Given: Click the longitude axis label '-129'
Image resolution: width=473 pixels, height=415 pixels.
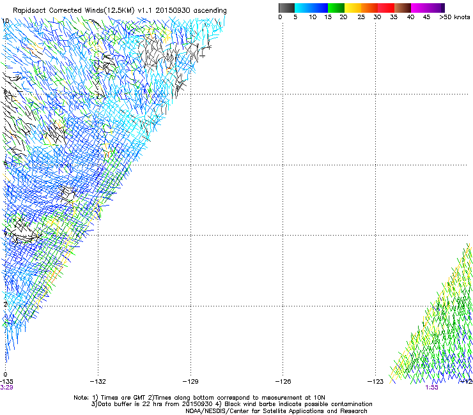Looking at the screenshot, I should point(190,382).
